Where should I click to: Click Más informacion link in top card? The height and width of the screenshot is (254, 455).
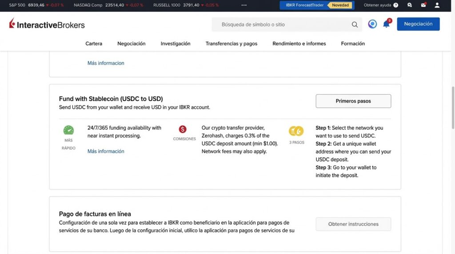(106, 63)
